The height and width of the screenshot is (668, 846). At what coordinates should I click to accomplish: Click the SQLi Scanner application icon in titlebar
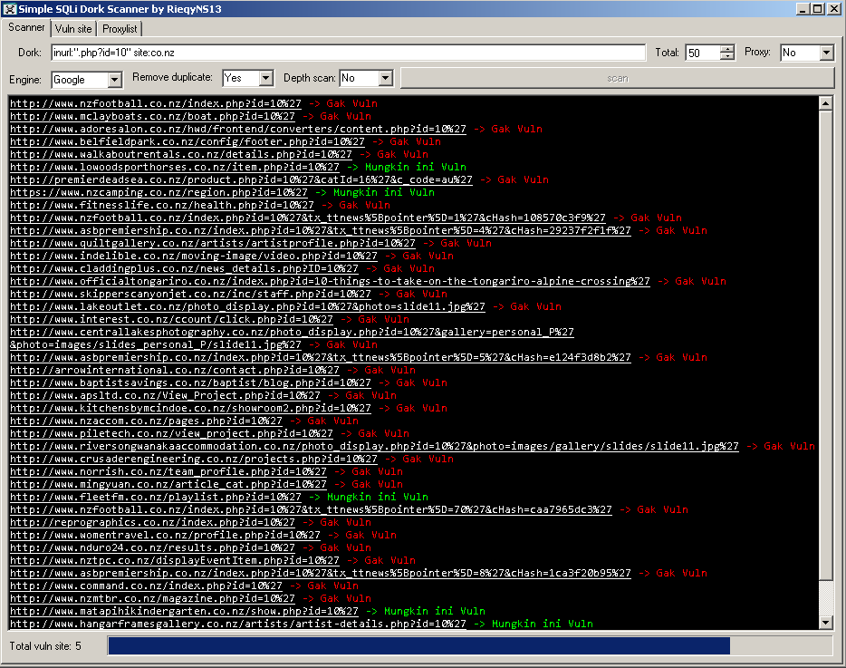point(9,8)
